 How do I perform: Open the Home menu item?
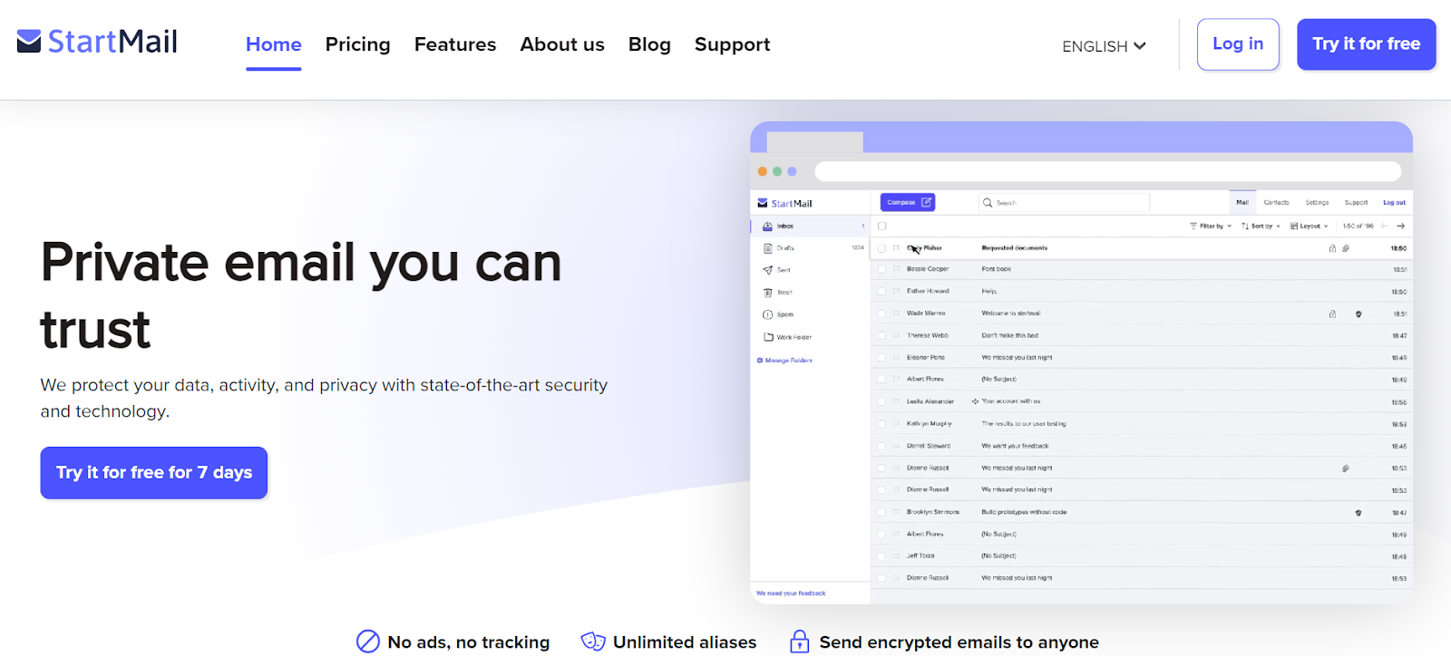(273, 44)
